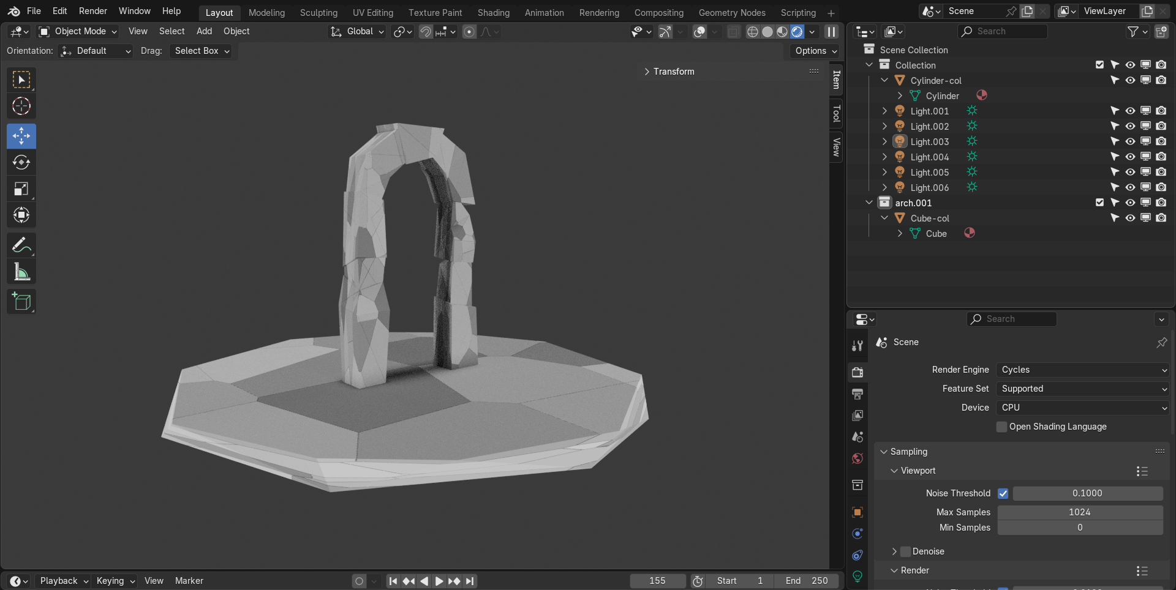
Task: Switch to the Shading workspace tab
Action: tap(493, 12)
